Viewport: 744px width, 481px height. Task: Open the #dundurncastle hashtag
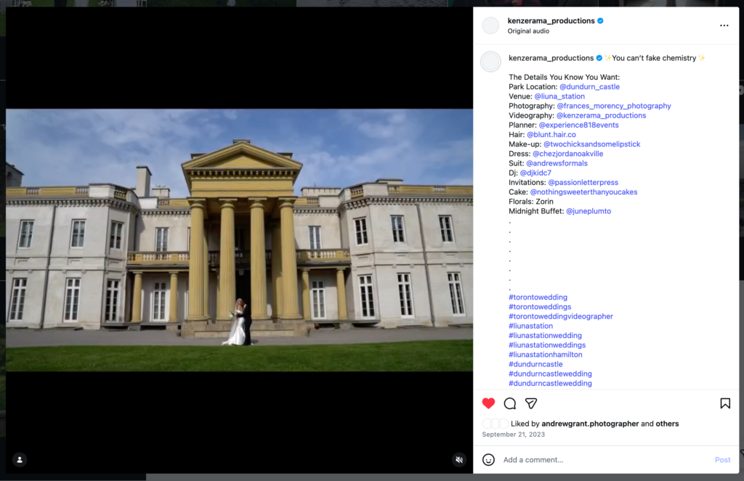(x=535, y=364)
